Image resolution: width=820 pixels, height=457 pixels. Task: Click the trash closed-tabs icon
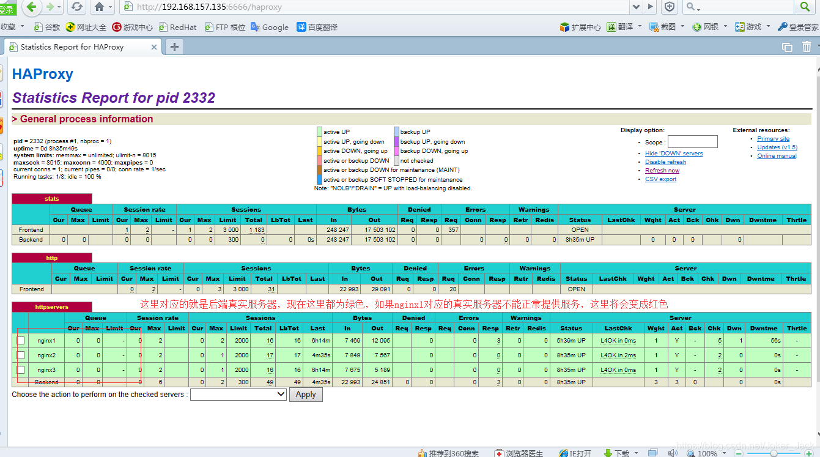(807, 46)
